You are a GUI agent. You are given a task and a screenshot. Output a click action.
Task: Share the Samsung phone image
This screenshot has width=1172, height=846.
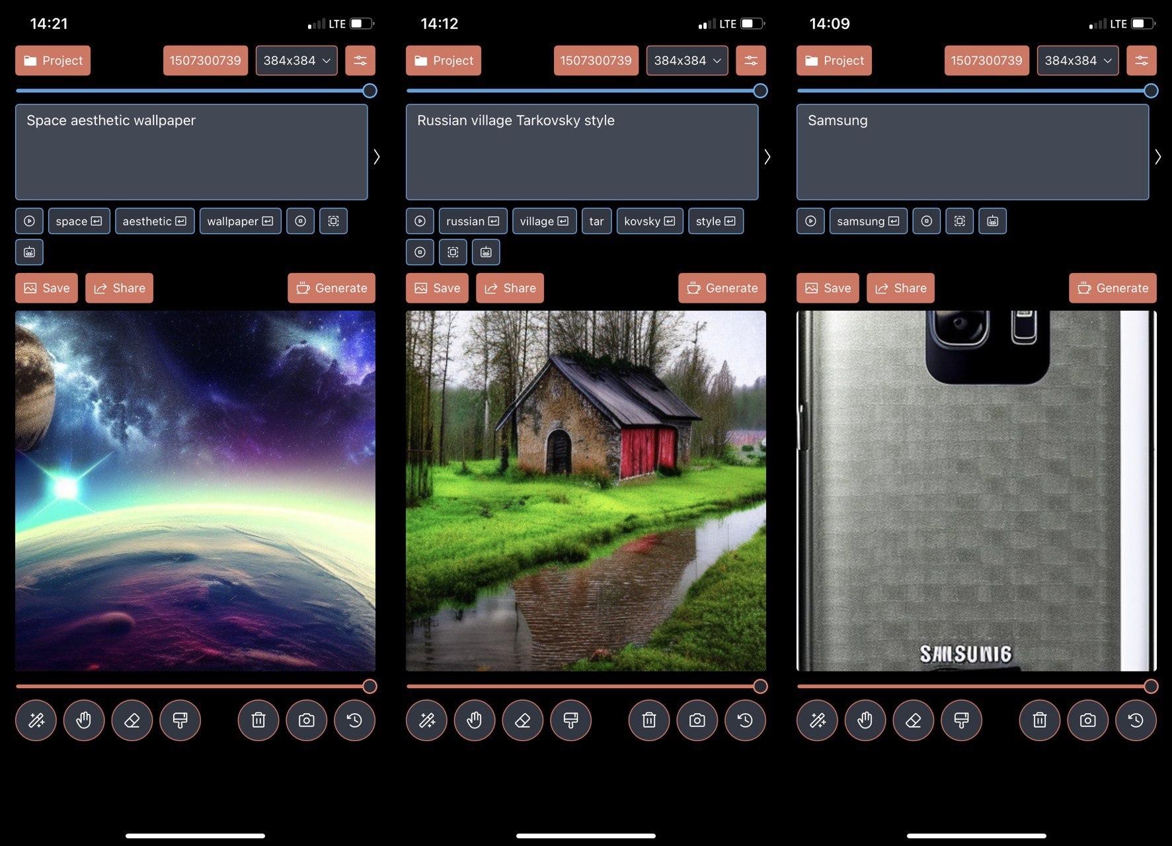[901, 288]
